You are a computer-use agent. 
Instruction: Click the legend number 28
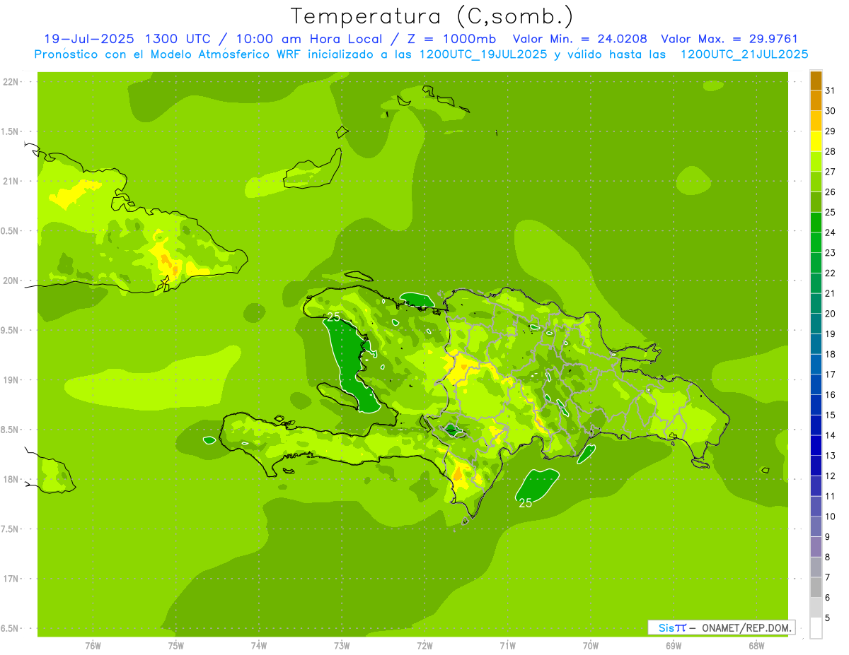click(x=831, y=151)
